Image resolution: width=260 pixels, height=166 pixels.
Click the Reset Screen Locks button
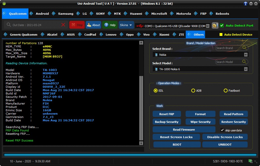click(176, 137)
